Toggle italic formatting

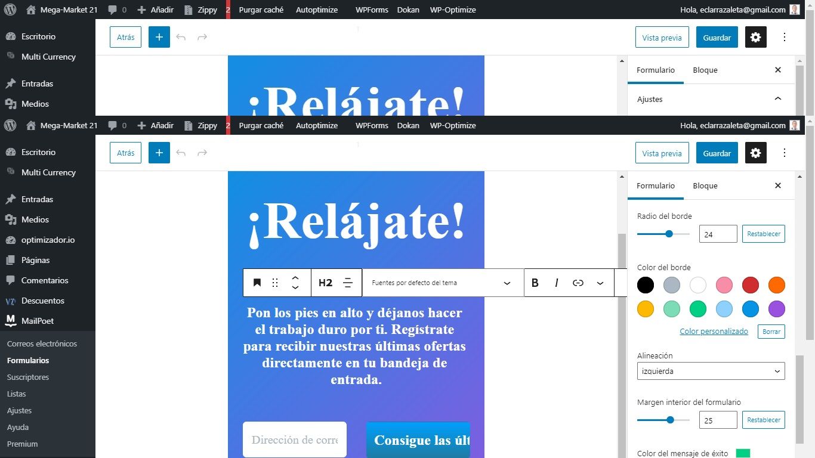click(557, 283)
